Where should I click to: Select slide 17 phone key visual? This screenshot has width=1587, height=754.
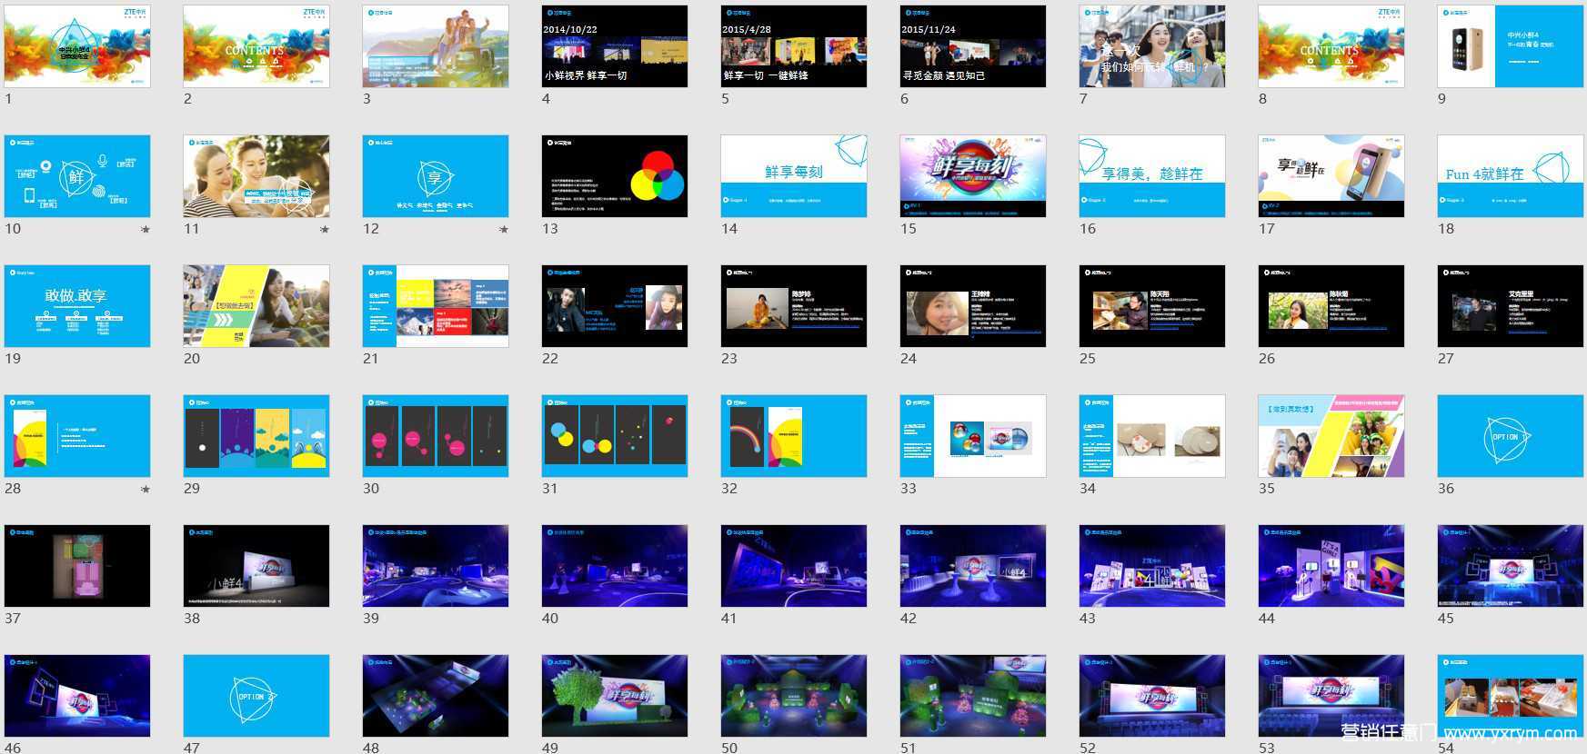click(x=1331, y=176)
